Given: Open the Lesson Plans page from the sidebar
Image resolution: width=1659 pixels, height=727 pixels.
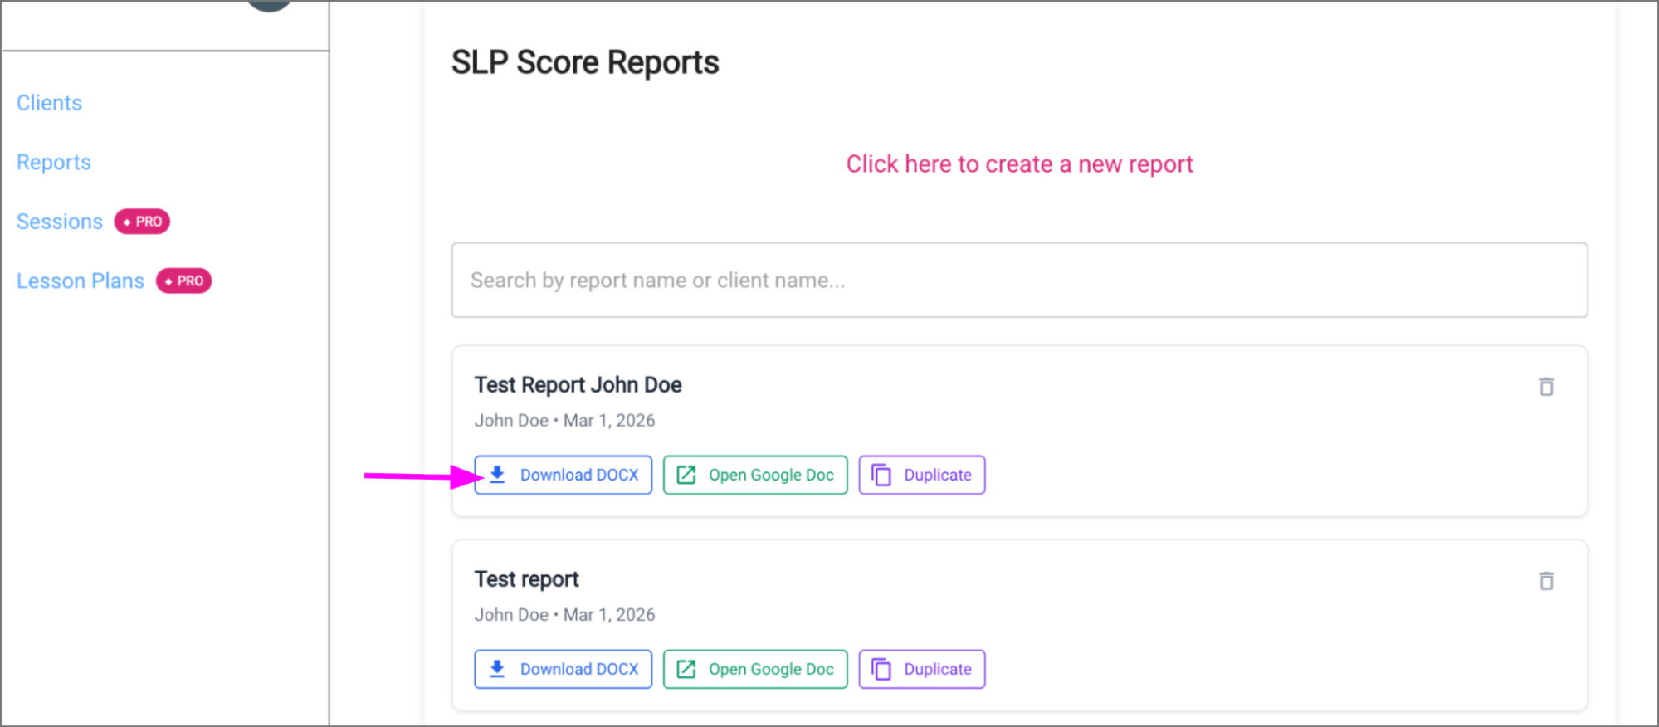Looking at the screenshot, I should click(80, 281).
